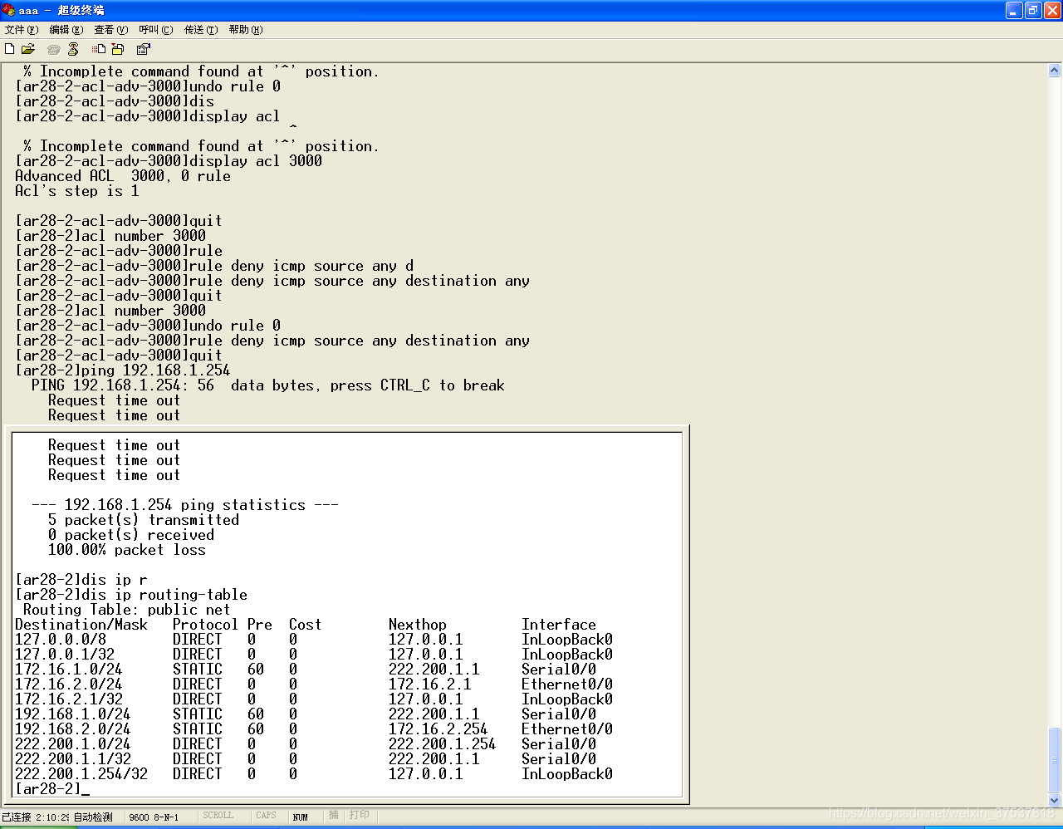
Task: Click the Receive file toolbar icon
Action: 118,49
